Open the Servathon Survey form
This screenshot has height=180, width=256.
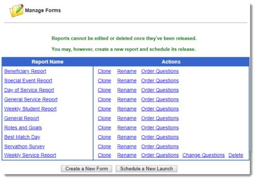click(24, 147)
